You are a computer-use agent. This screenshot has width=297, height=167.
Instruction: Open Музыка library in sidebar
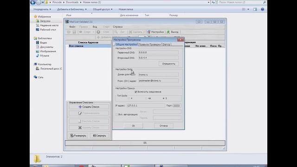pyautogui.click(x=45, y=56)
